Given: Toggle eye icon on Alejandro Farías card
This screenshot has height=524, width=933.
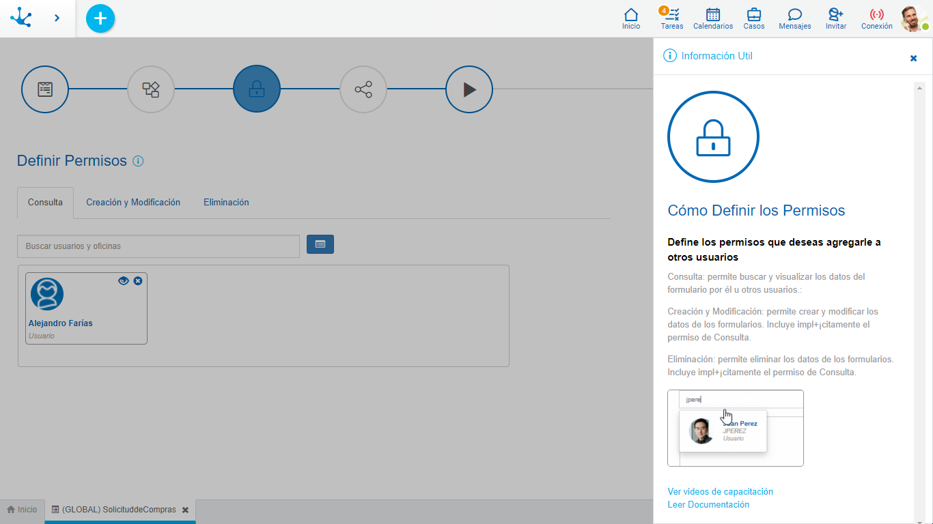Looking at the screenshot, I should click(124, 280).
